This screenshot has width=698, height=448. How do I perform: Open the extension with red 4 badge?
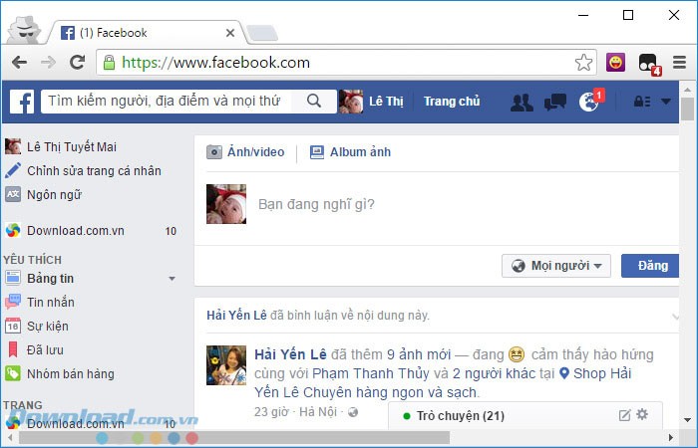coord(649,64)
